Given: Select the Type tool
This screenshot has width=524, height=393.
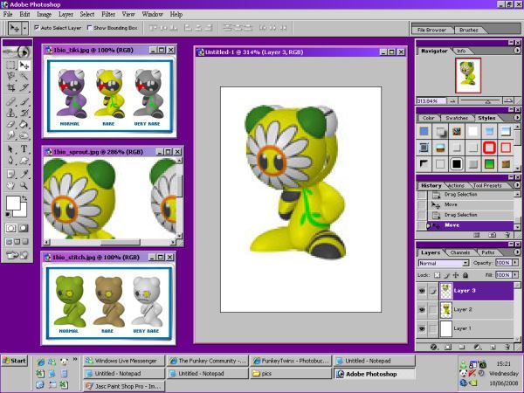Looking at the screenshot, I should tap(24, 149).
